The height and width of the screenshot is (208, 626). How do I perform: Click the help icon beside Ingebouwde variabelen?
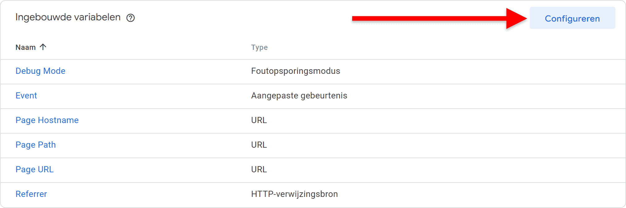[131, 18]
